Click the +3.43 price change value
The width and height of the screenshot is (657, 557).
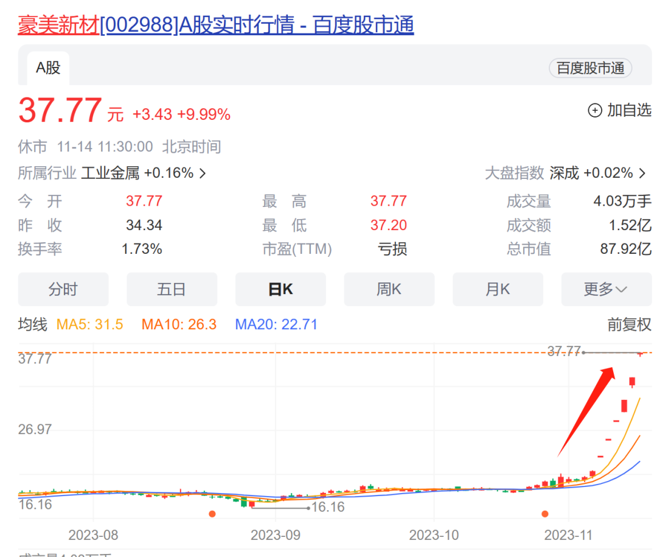pyautogui.click(x=152, y=114)
